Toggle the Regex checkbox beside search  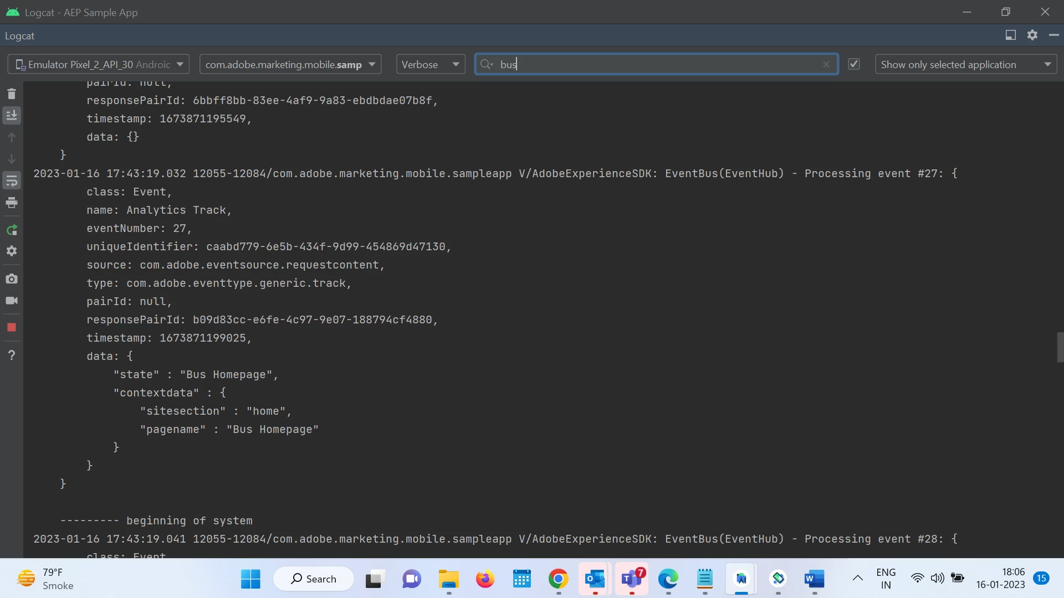pyautogui.click(x=854, y=64)
